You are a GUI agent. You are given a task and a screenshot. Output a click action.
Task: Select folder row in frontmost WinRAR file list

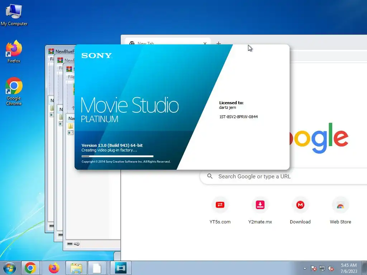click(71, 126)
